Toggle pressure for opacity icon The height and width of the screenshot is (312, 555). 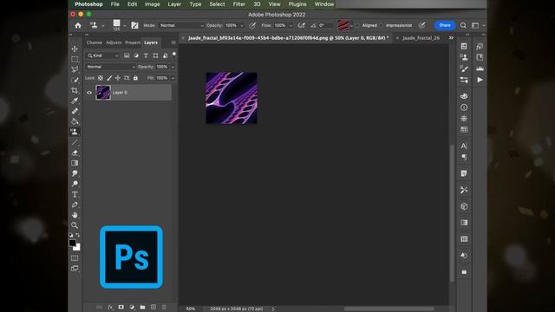tap(252, 25)
